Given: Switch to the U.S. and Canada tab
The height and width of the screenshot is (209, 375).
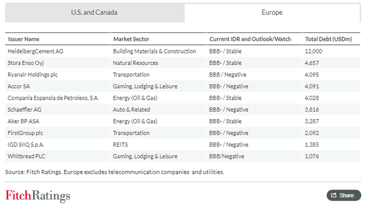Looking at the screenshot, I should click(x=94, y=13).
